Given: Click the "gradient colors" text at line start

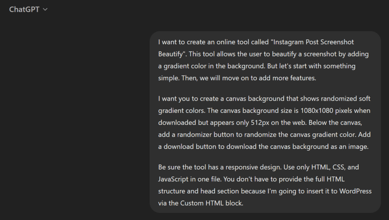Looking at the screenshot, I should click(180, 111).
